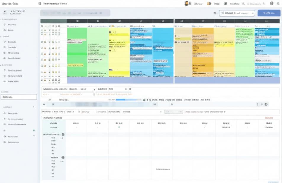Click the first sidebar item's icon under the first section

coord(5,25)
